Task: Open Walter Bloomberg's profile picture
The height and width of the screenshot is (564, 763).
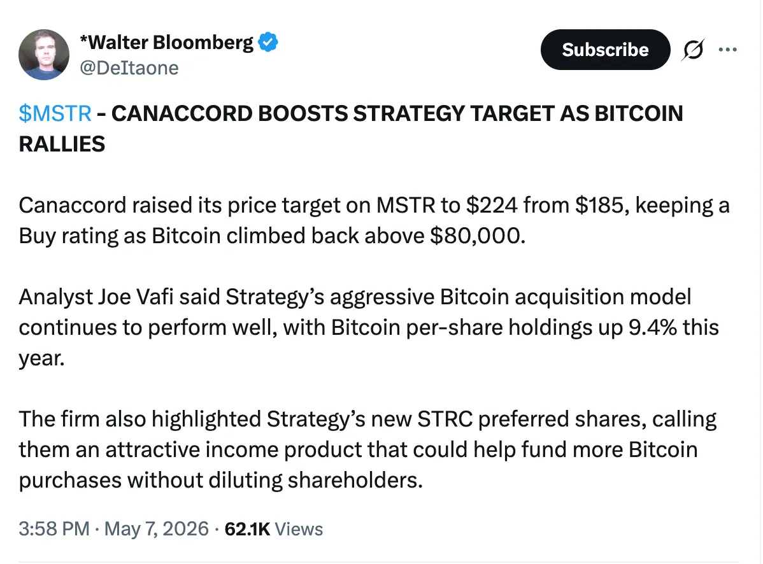Action: (x=44, y=55)
